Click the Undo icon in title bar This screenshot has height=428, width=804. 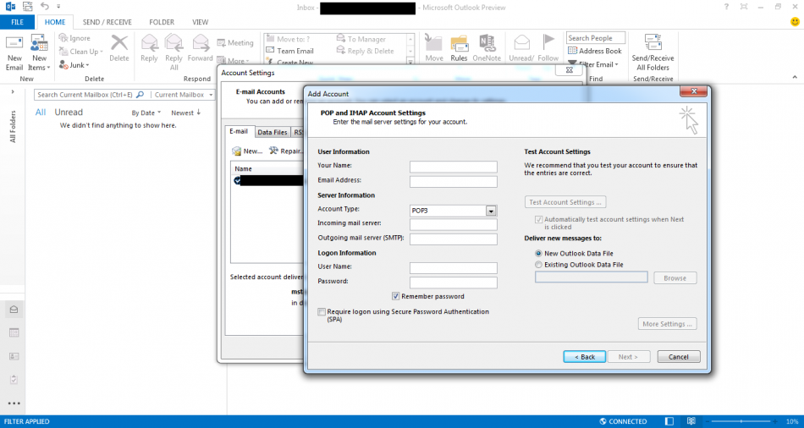pyautogui.click(x=45, y=7)
